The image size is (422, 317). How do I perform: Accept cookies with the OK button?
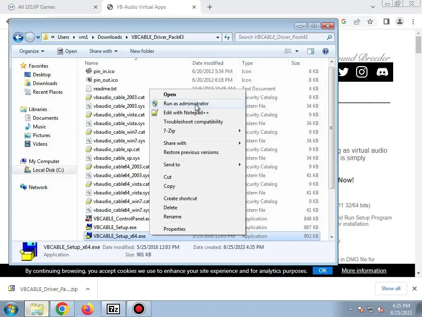click(323, 271)
